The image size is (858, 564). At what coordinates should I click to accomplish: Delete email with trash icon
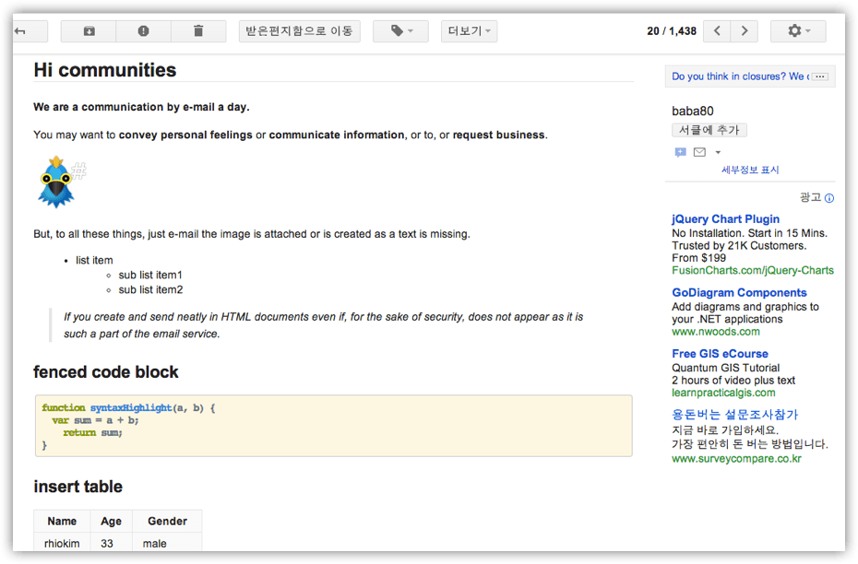(198, 31)
